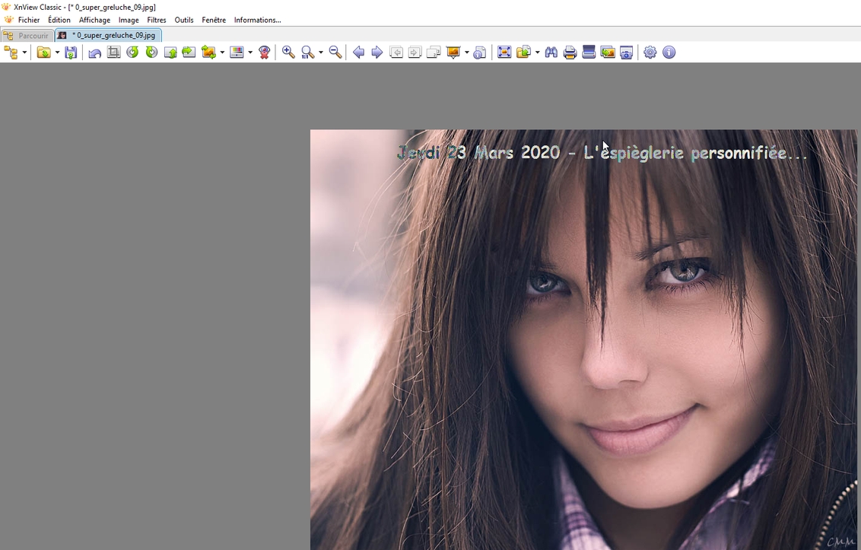861x550 pixels.
Task: Save the modified image
Action: [x=71, y=52]
